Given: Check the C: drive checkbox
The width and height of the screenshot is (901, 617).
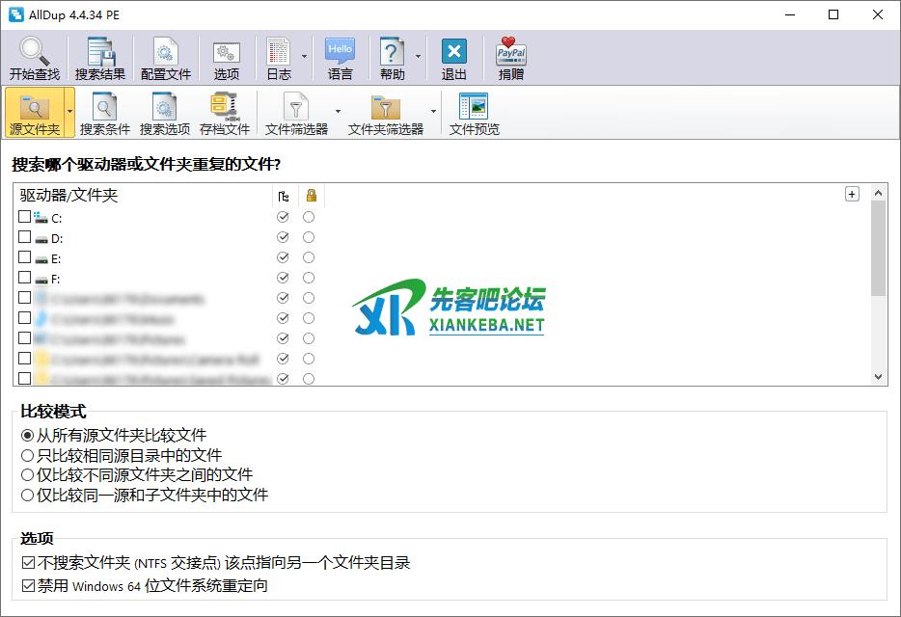Looking at the screenshot, I should tap(25, 217).
